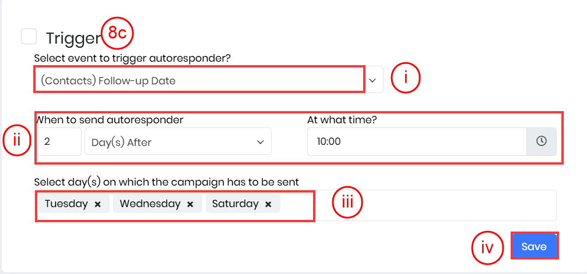Viewport: 587px width, 274px height.
Task: Click the red circled iii marker
Action: (347, 203)
